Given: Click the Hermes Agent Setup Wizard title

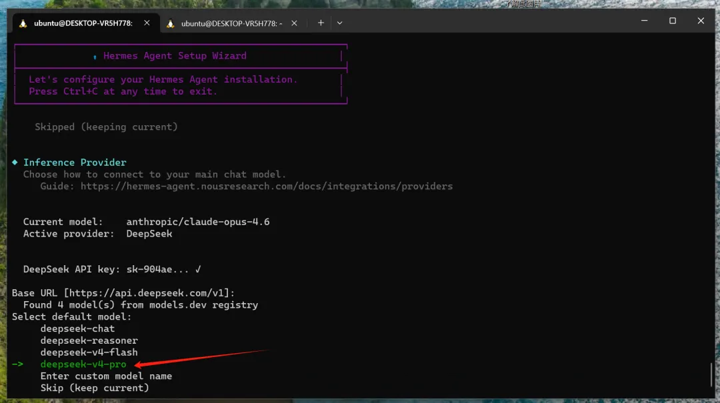Looking at the screenshot, I should [x=175, y=56].
